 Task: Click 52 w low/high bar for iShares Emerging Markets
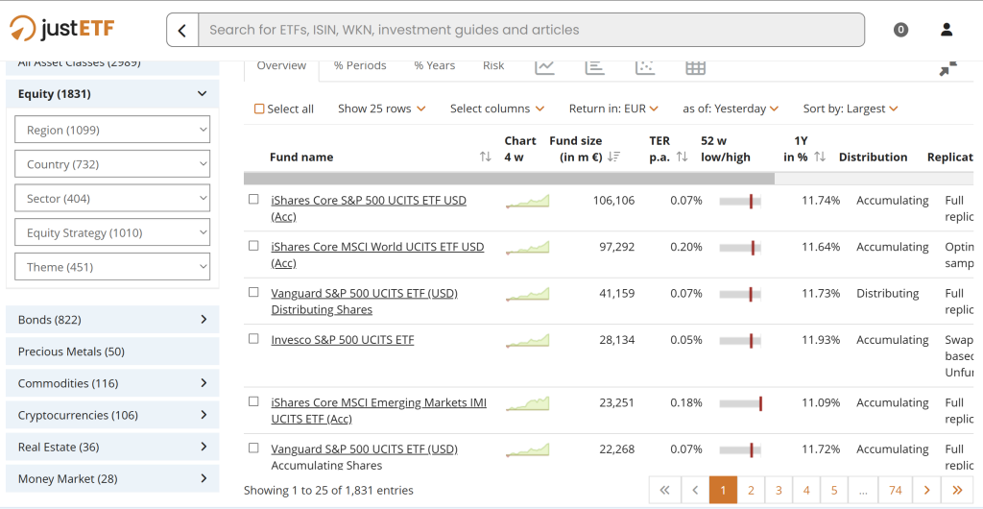(740, 403)
